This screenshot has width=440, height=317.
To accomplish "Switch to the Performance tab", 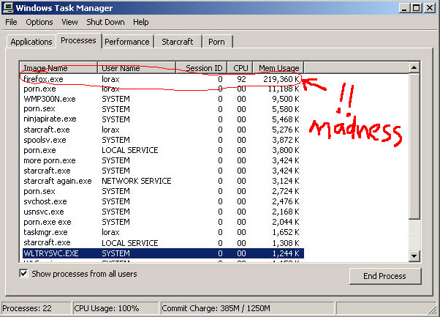I will [x=127, y=42].
